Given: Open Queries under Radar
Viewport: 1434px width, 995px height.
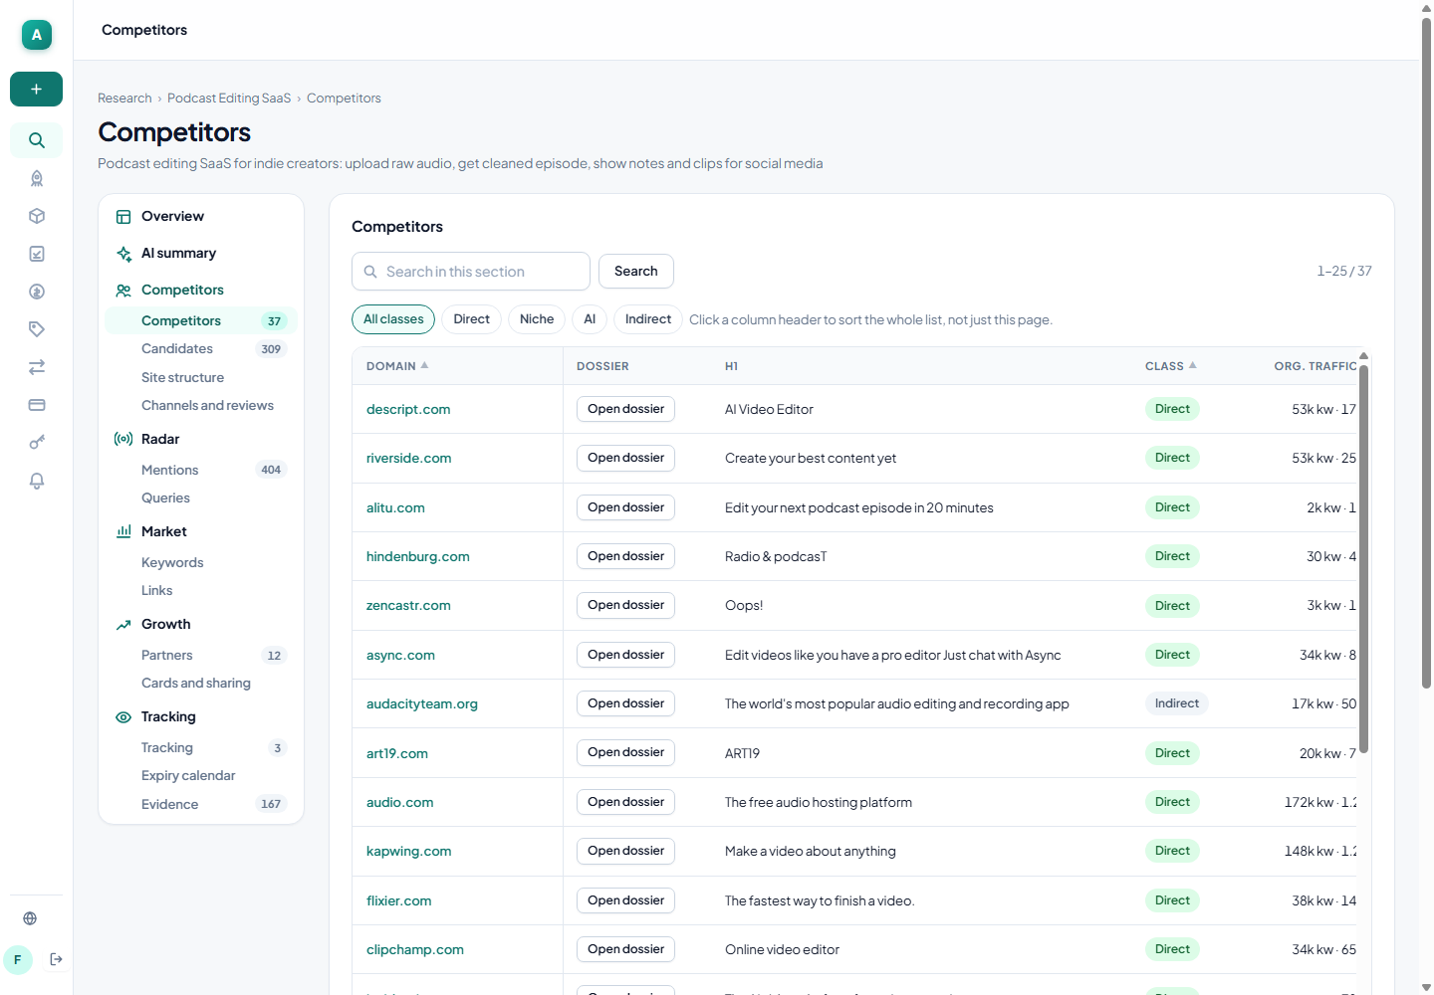Looking at the screenshot, I should [x=201, y=497].
